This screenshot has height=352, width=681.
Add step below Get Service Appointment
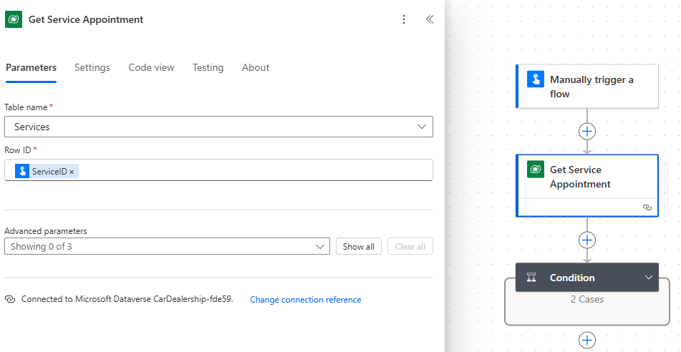pos(587,240)
